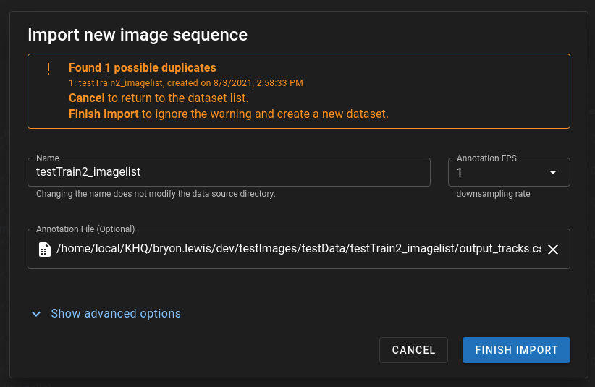
Task: Click the orange warning exclamation icon
Action: tap(48, 69)
